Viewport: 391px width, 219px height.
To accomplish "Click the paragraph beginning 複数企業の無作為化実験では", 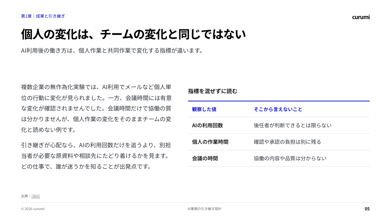I will (96, 108).
